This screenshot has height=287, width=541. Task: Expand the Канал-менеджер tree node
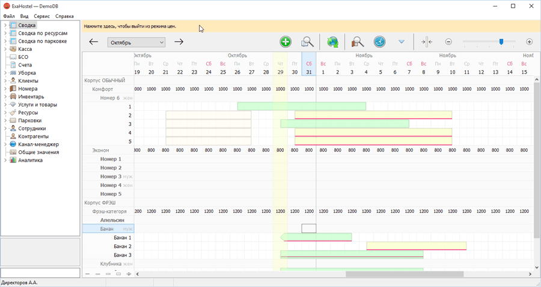[x=5, y=144]
